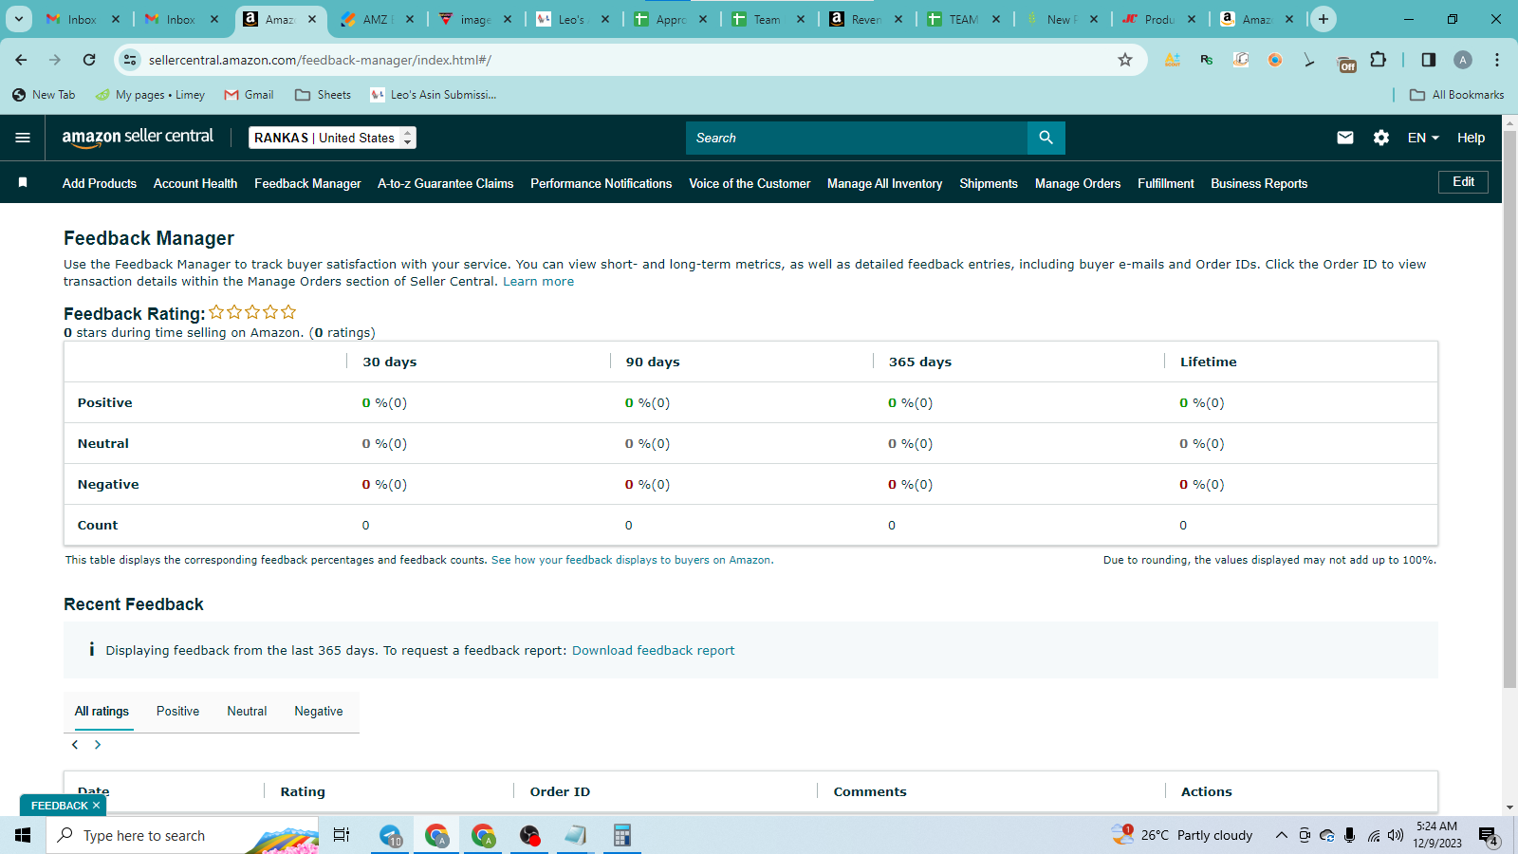Open the Windows Start menu

point(23,835)
